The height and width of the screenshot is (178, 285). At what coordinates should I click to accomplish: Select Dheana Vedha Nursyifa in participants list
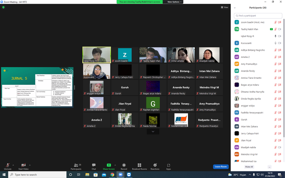(258, 92)
